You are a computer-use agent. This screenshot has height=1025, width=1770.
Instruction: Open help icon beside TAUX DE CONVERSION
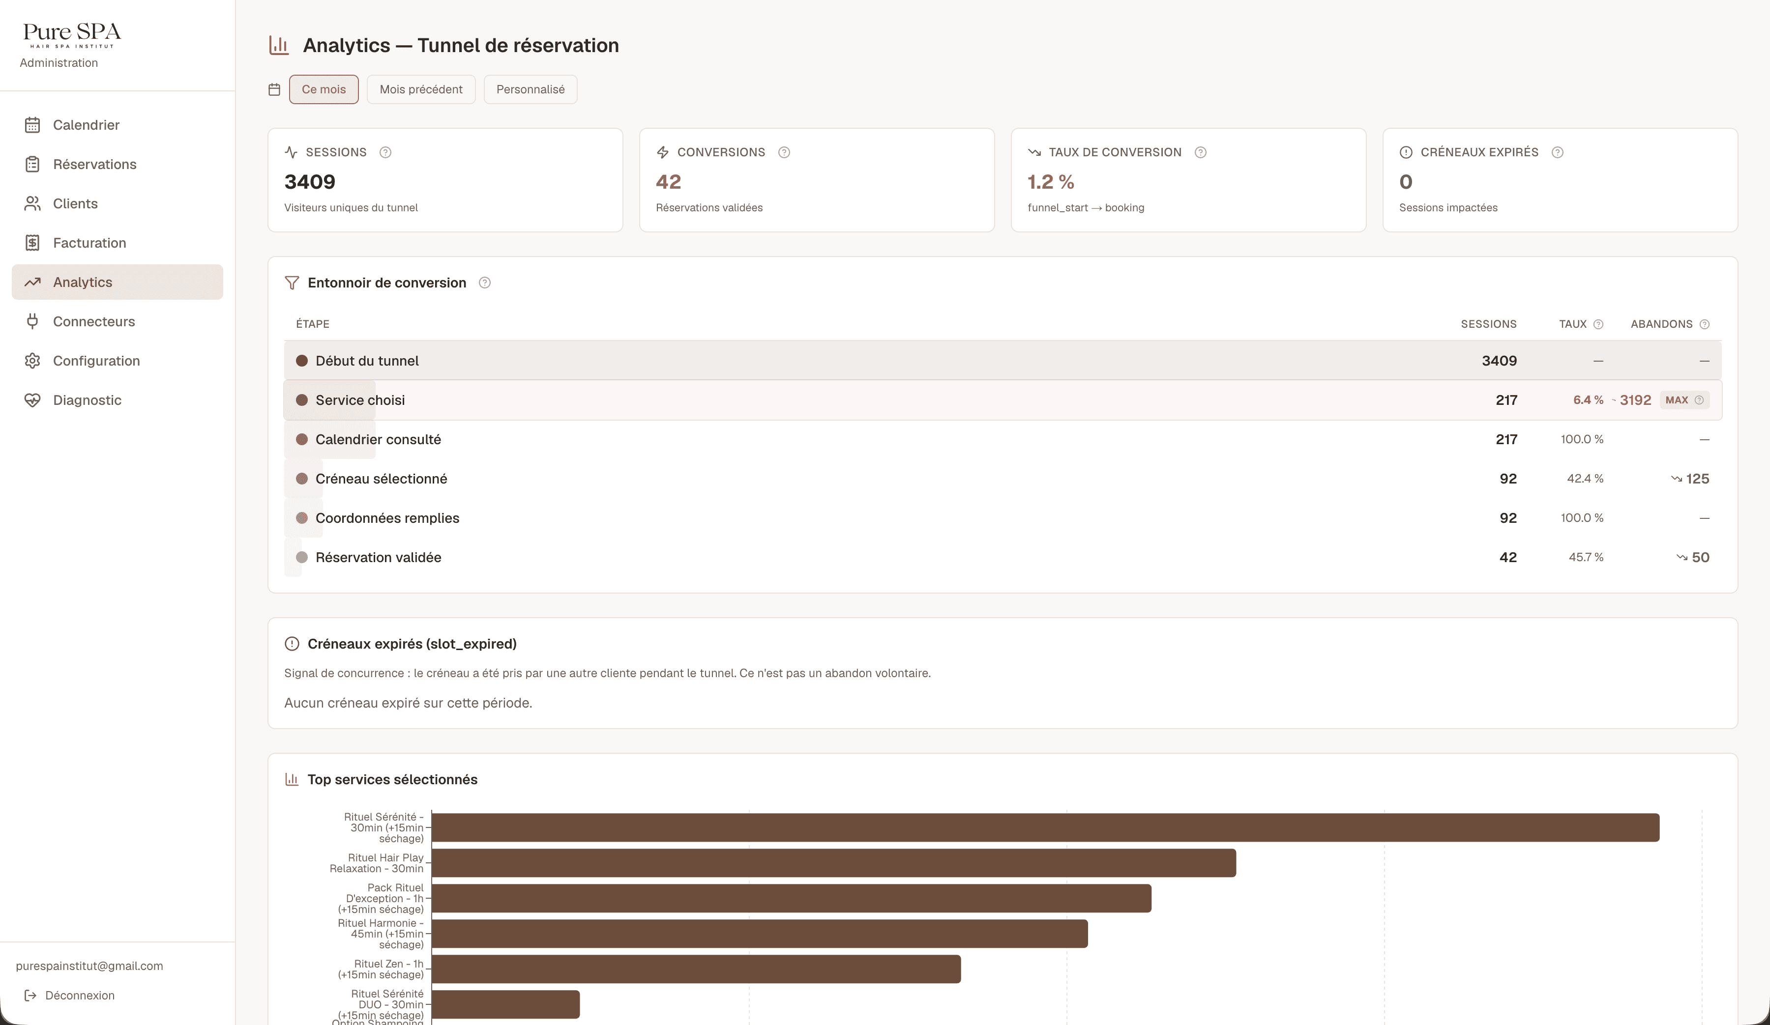(1200, 152)
